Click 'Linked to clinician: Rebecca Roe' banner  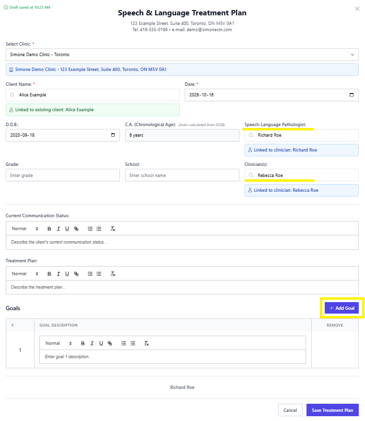(x=301, y=190)
